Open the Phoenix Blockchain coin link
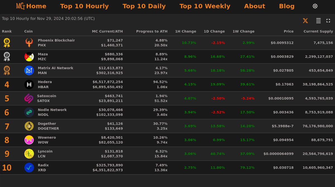This screenshot has height=187, width=335. (x=56, y=40)
